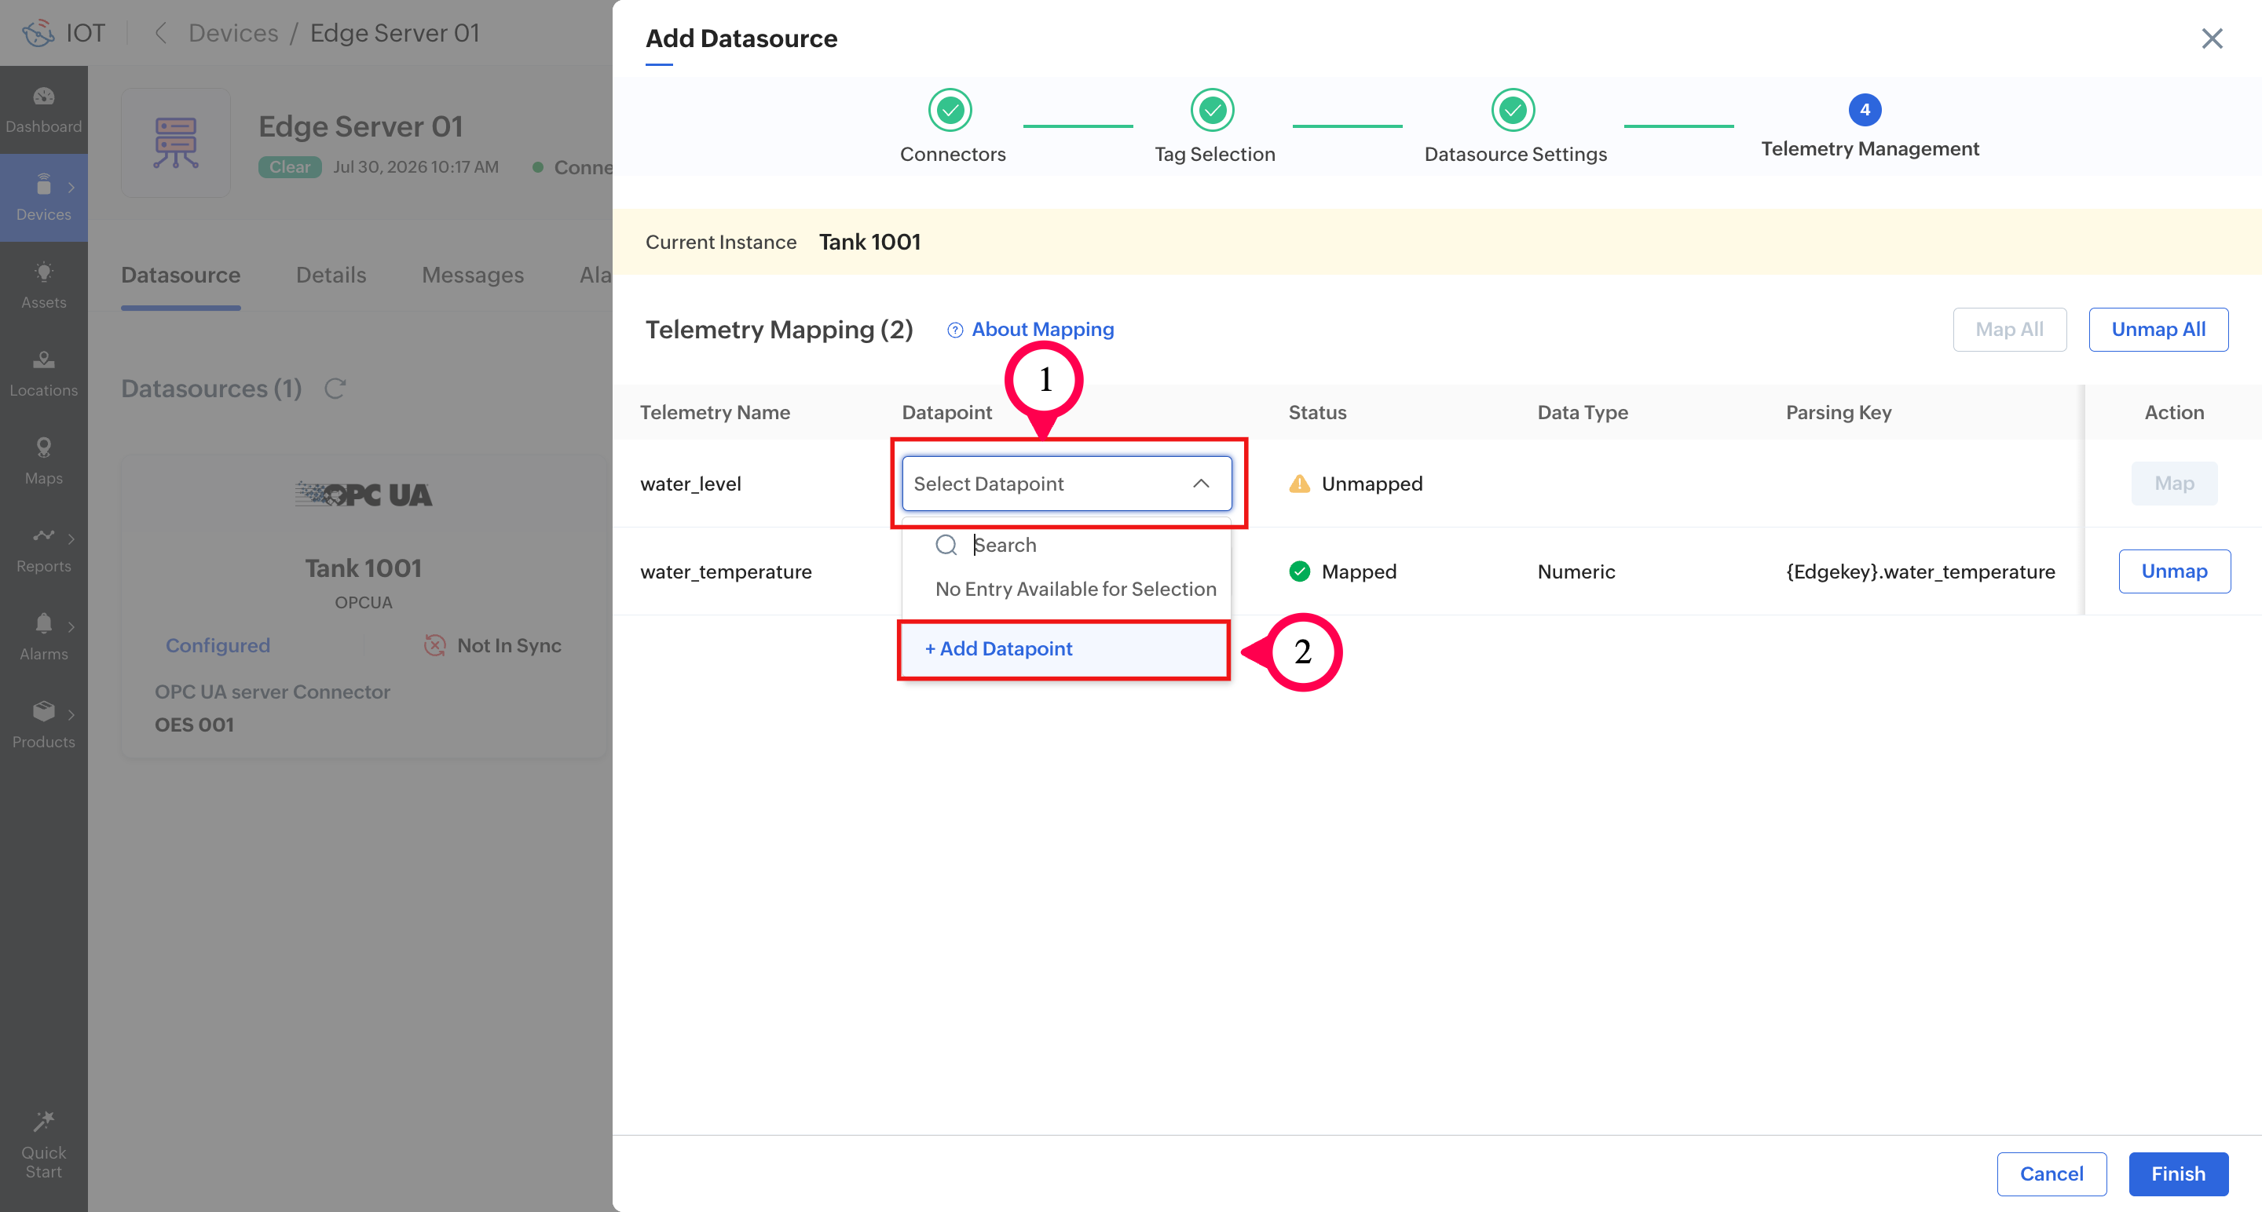Go to the Connectors step
The image size is (2262, 1212).
(952, 127)
